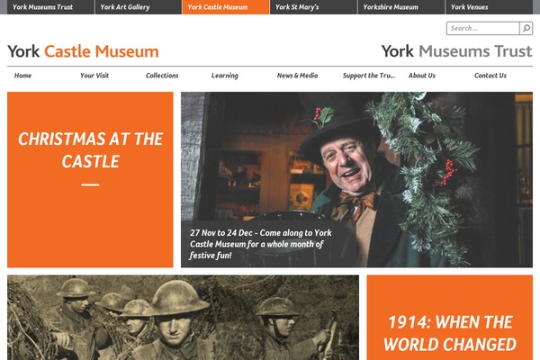Open News & Media menu
This screenshot has width=540, height=360.
click(x=297, y=76)
